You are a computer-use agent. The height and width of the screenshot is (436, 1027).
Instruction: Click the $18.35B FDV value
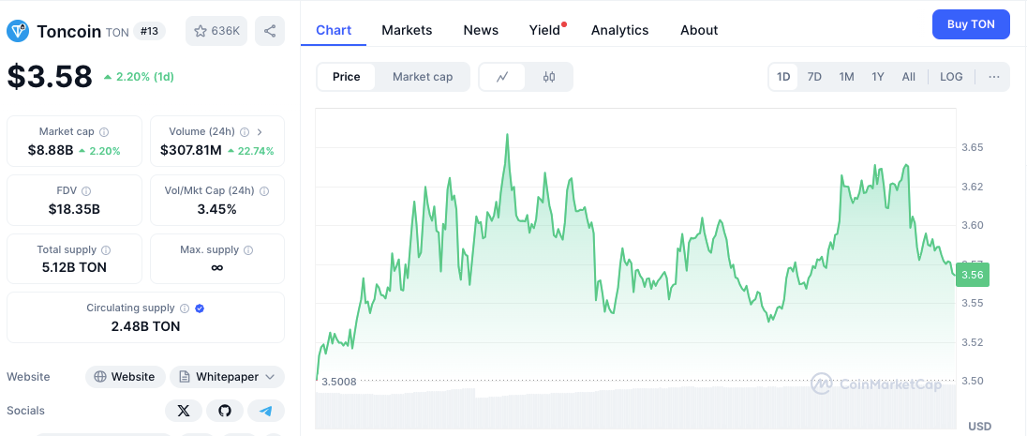pyautogui.click(x=74, y=210)
